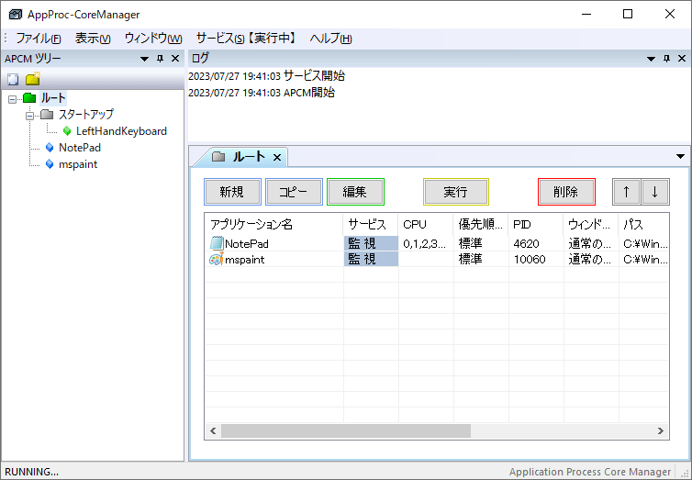Click the ウィンド... column header
The height and width of the screenshot is (480, 692).
590,224
